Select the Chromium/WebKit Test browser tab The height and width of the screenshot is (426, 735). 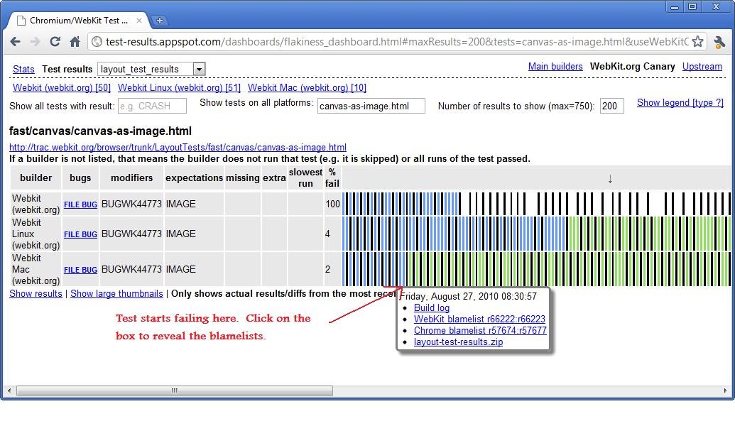pyautogui.click(x=78, y=21)
